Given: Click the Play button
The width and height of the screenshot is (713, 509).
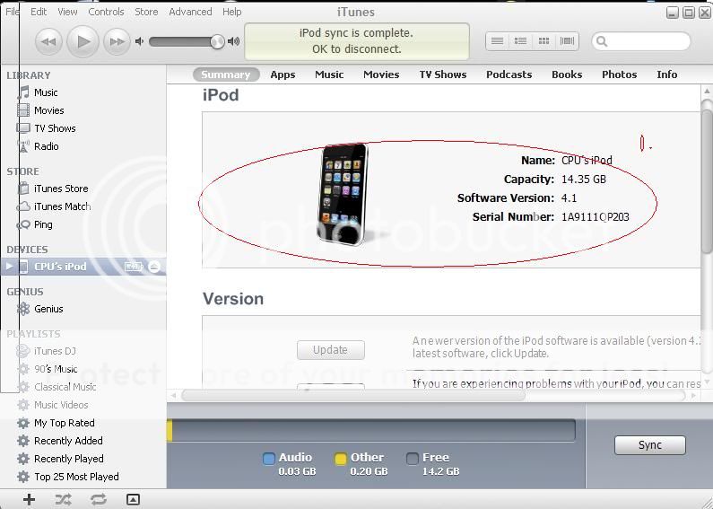Looking at the screenshot, I should (83, 41).
